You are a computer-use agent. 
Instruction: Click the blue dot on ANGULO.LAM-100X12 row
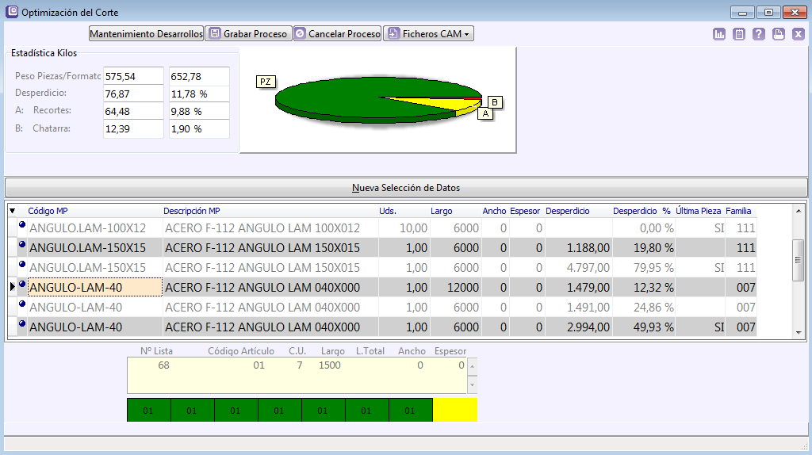click(21, 227)
